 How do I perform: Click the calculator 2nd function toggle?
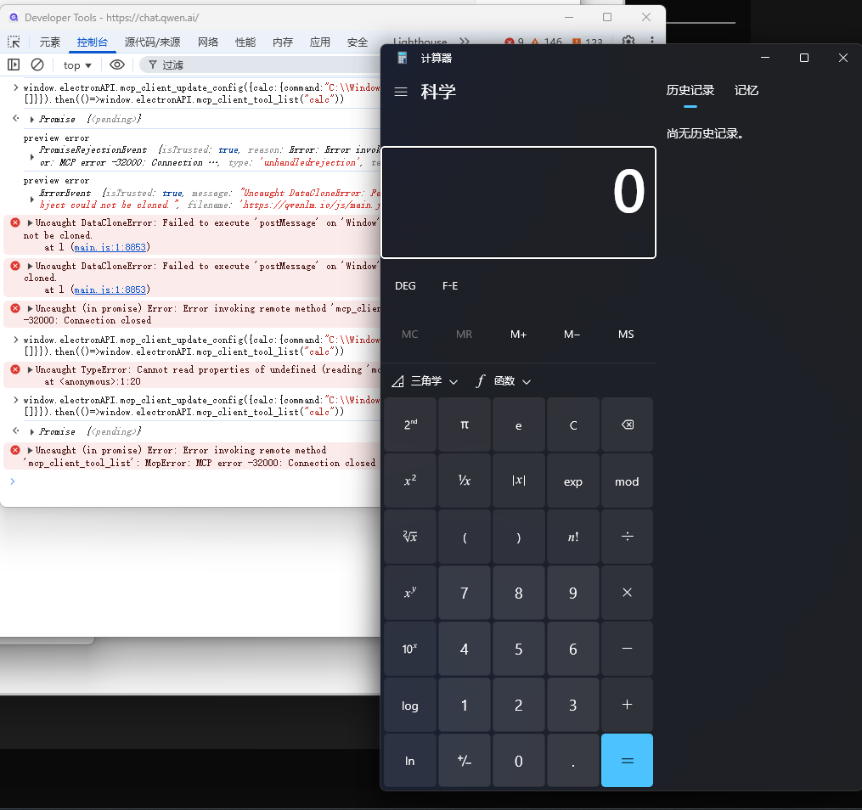point(411,425)
